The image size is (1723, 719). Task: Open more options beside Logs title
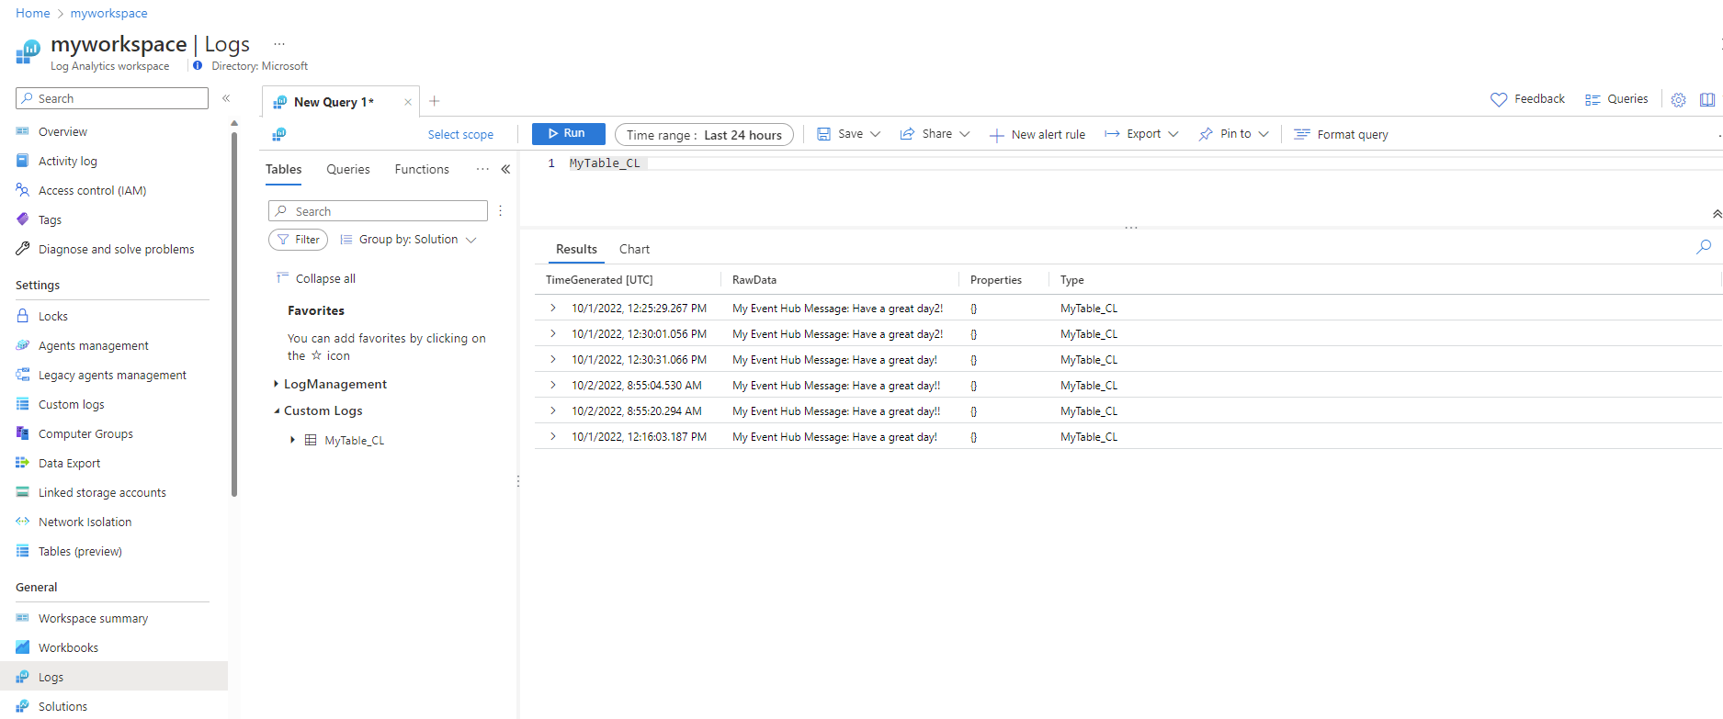coord(279,43)
